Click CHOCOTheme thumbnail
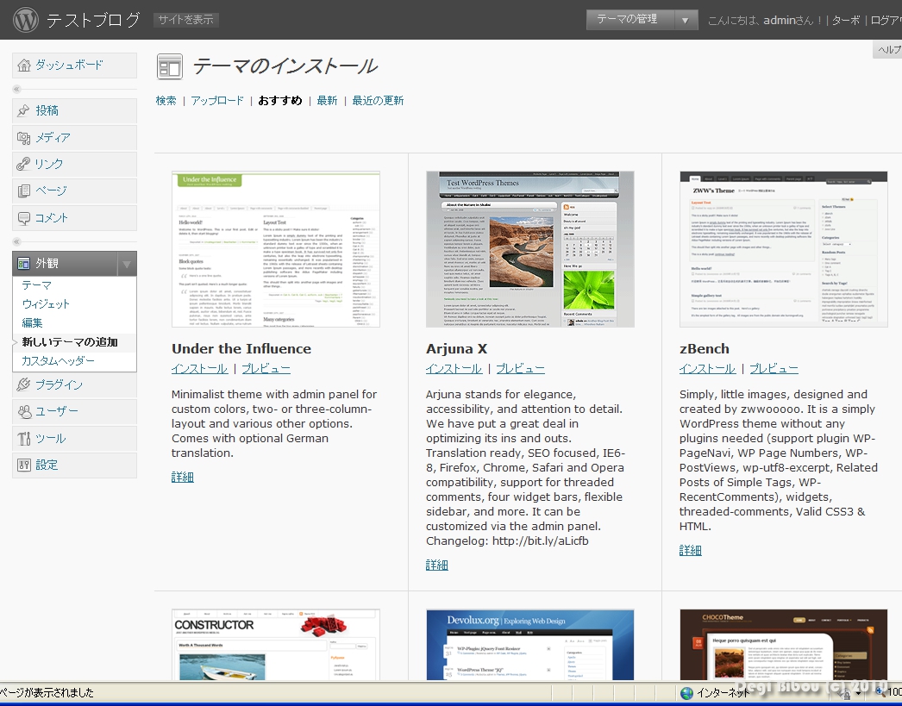The width and height of the screenshot is (902, 706). point(784,645)
